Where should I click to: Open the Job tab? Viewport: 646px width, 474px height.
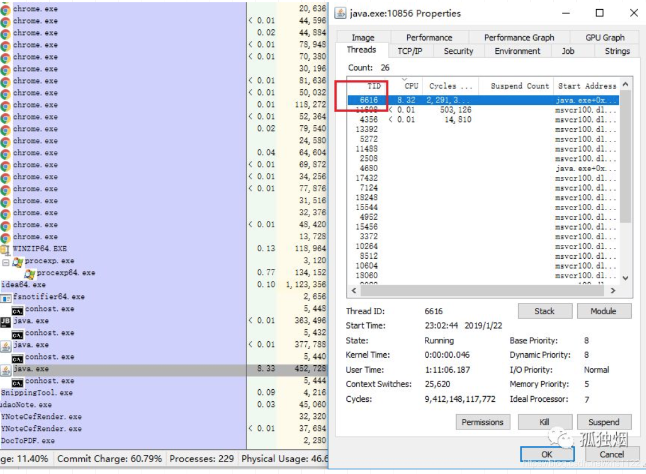568,51
